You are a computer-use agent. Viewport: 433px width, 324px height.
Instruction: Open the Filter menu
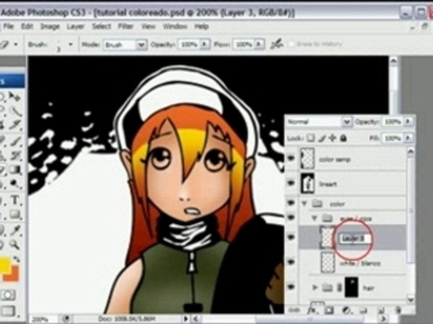coord(126,27)
